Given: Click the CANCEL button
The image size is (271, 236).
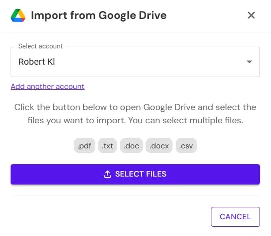Looking at the screenshot, I should pyautogui.click(x=235, y=217).
